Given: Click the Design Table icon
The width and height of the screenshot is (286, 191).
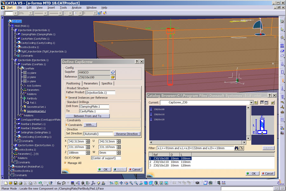Looking at the screenshot, I should tap(72, 183).
